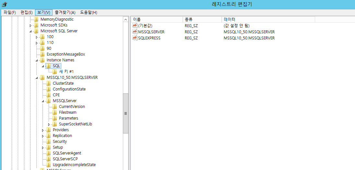Open the 도움말(H) help menu
355x170 pixels.
pos(89,12)
